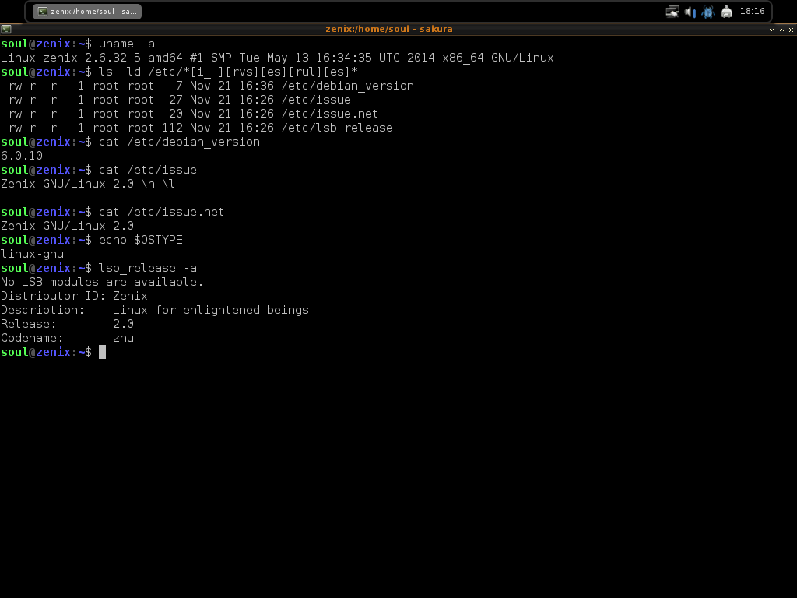
Task: Click '/etc/lsb-release' in the ls listing
Action: [x=336, y=128]
